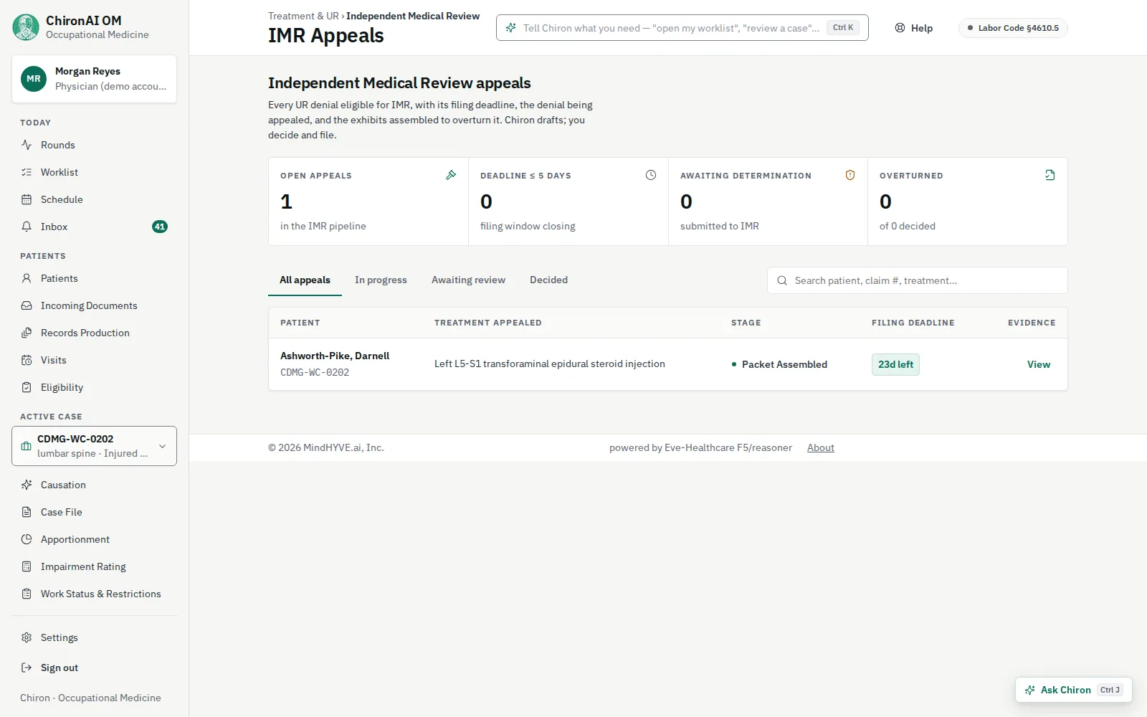Open the Inbox bell item
This screenshot has height=717, width=1147.
point(94,227)
